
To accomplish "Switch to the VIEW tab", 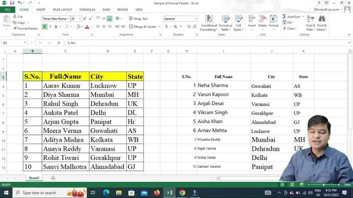I will [138, 10].
